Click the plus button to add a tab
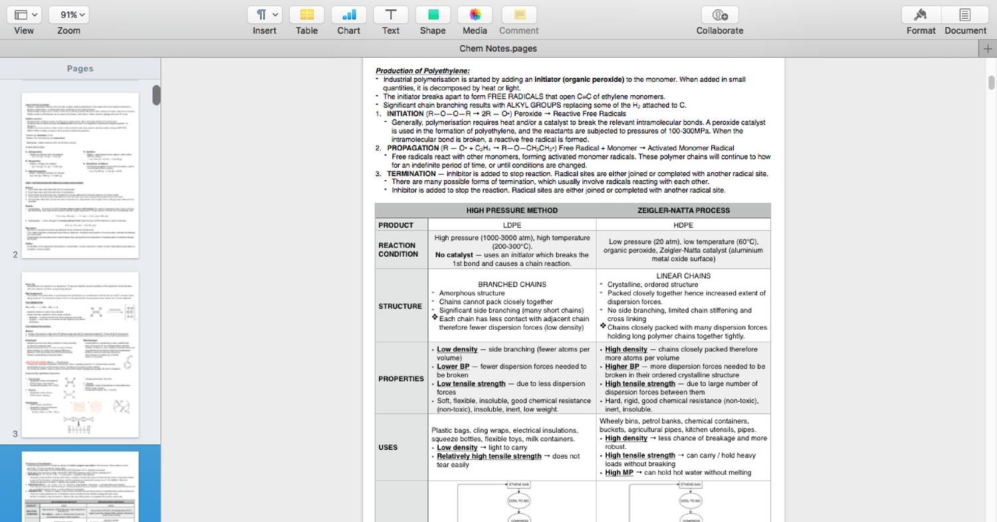997x522 pixels. tap(989, 48)
